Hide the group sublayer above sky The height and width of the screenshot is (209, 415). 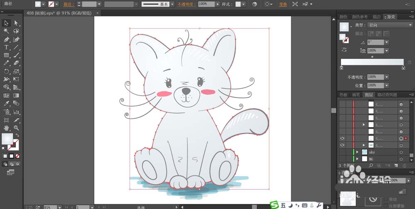[x=342, y=145]
